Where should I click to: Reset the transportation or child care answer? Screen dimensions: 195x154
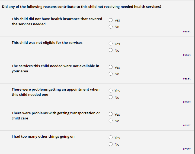pos(187,125)
